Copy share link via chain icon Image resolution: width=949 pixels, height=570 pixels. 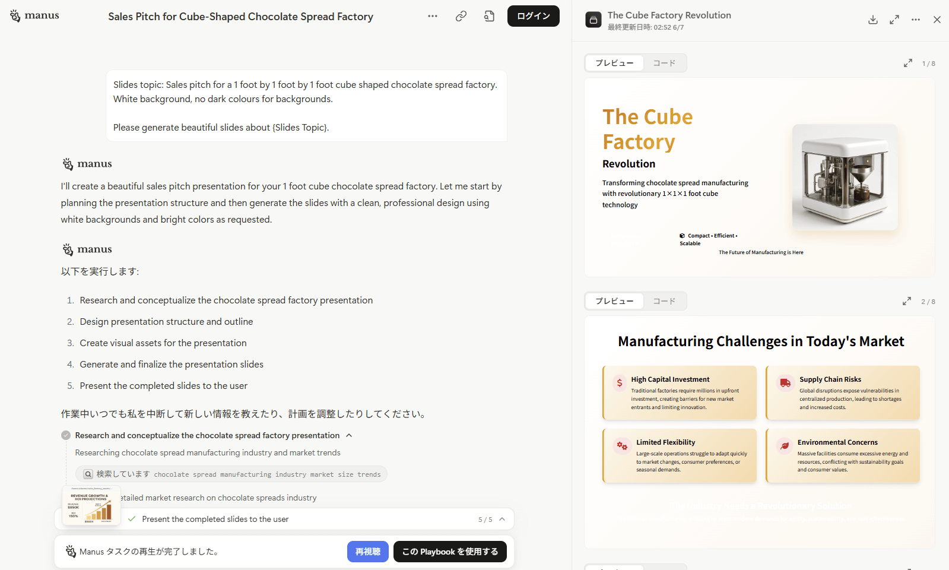tap(461, 16)
